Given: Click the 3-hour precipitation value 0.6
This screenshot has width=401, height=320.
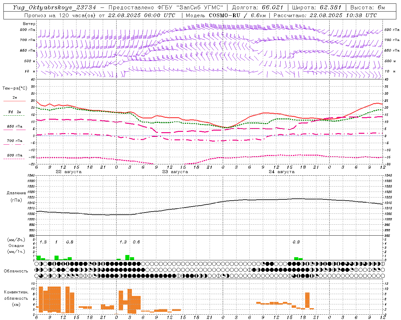Looking at the screenshot, I should [x=136, y=242].
